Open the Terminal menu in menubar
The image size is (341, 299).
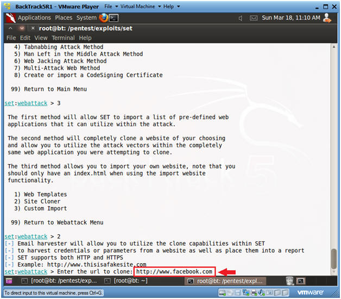pos(63,38)
